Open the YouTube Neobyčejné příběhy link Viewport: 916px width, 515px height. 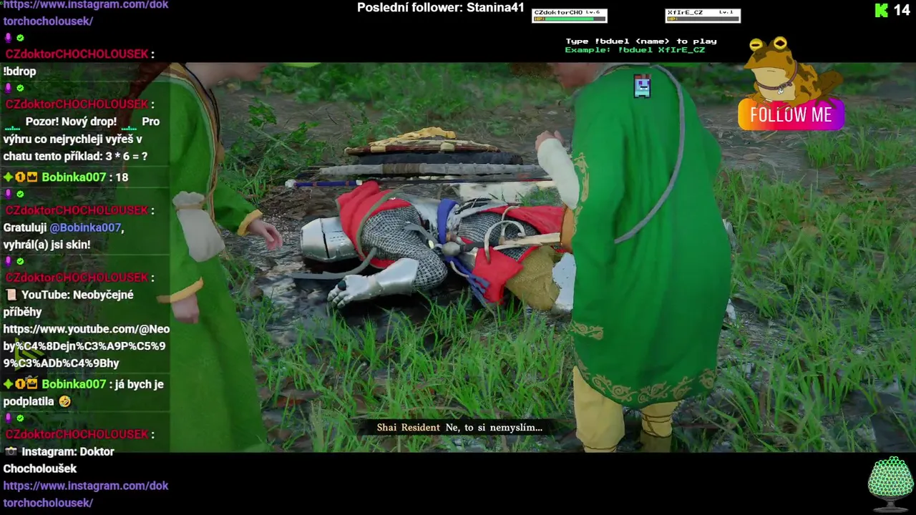pos(86,346)
